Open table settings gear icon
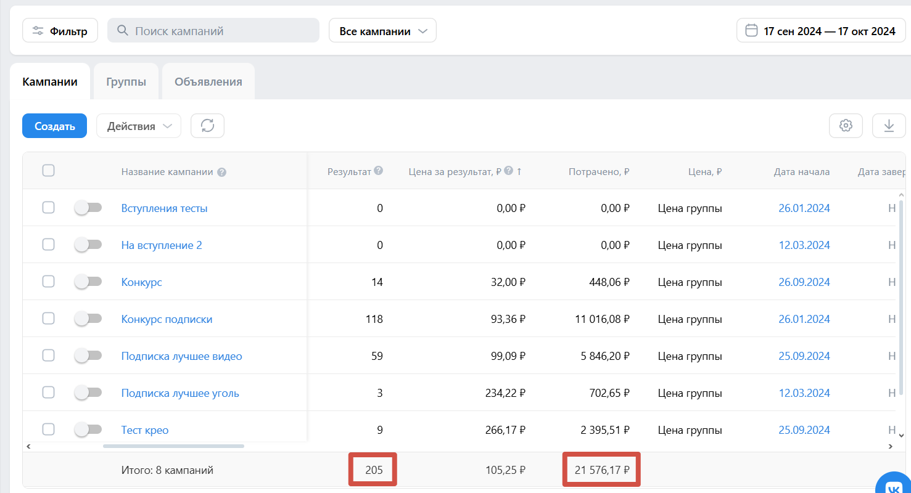 (846, 126)
